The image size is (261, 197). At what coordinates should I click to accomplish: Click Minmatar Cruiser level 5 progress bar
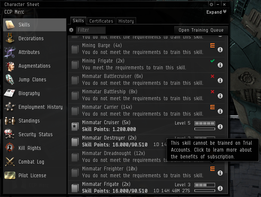pyautogui.click(x=205, y=123)
